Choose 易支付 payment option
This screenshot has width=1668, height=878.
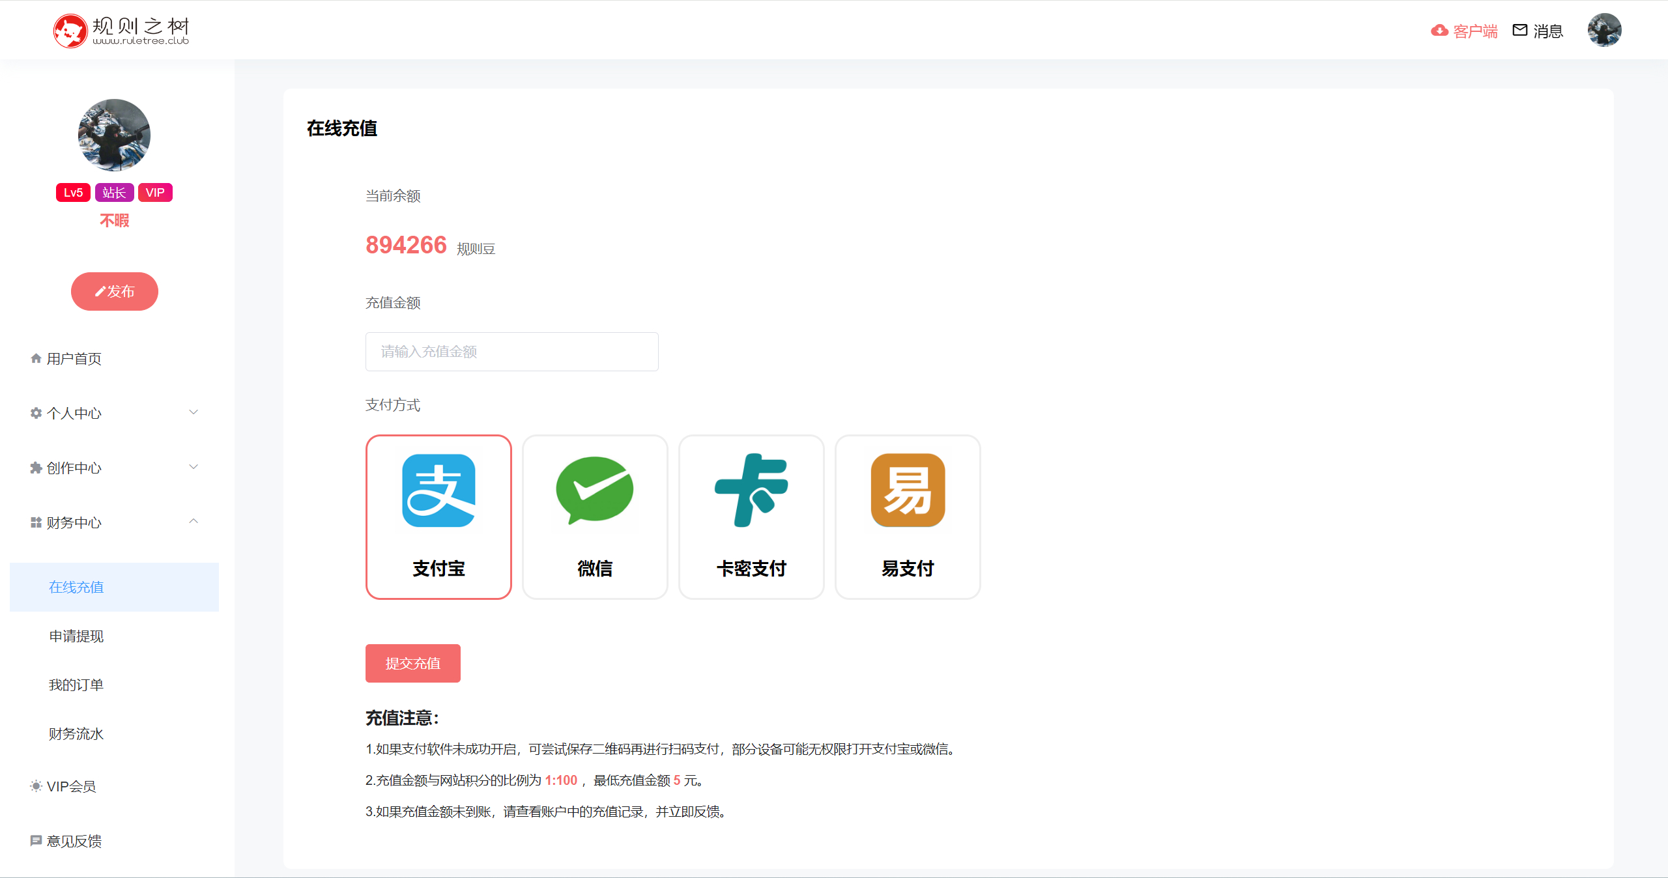coord(908,517)
